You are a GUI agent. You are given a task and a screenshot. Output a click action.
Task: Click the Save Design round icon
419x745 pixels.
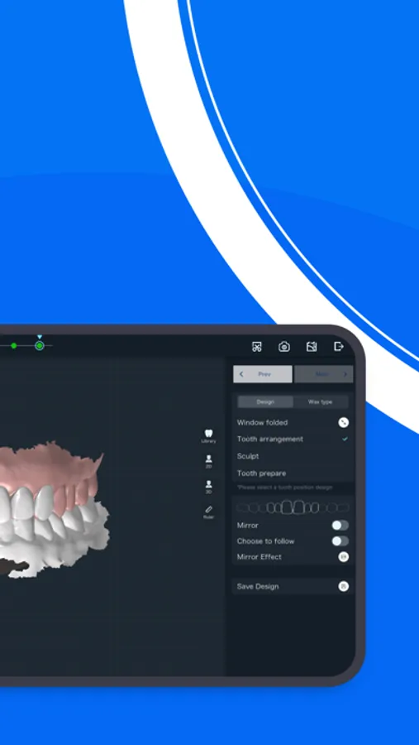344,586
